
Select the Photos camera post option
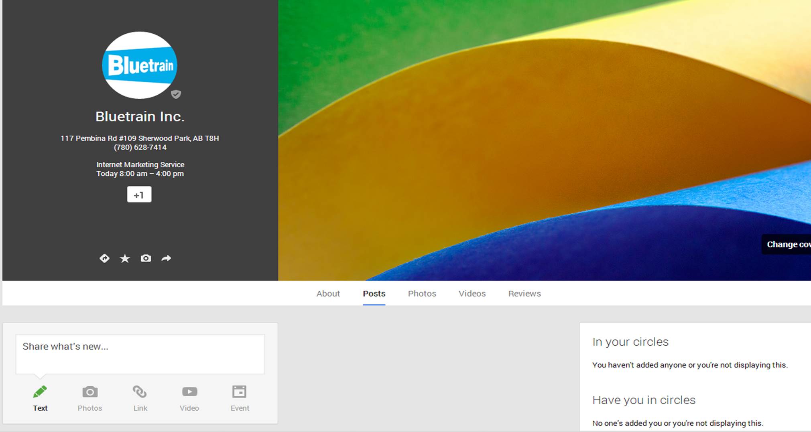(90, 399)
